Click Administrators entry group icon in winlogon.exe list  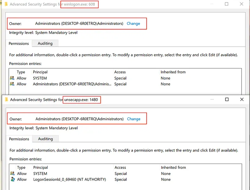click(x=12, y=84)
